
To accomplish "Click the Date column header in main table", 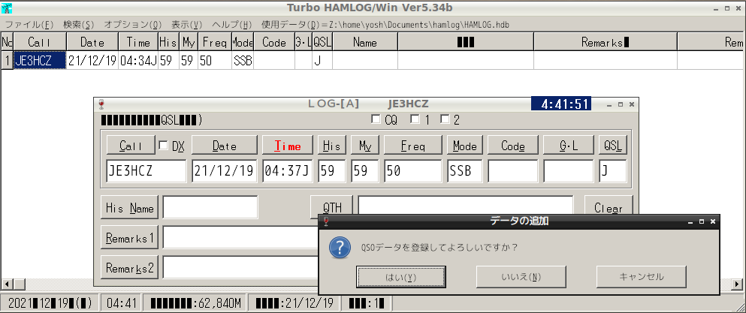I will [92, 42].
